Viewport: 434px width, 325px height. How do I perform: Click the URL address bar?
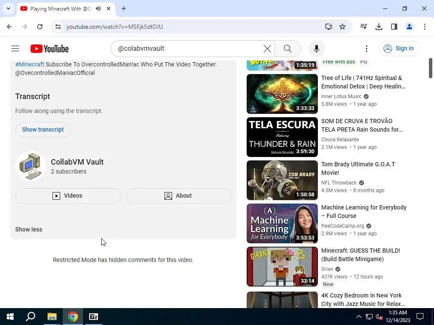click(194, 27)
